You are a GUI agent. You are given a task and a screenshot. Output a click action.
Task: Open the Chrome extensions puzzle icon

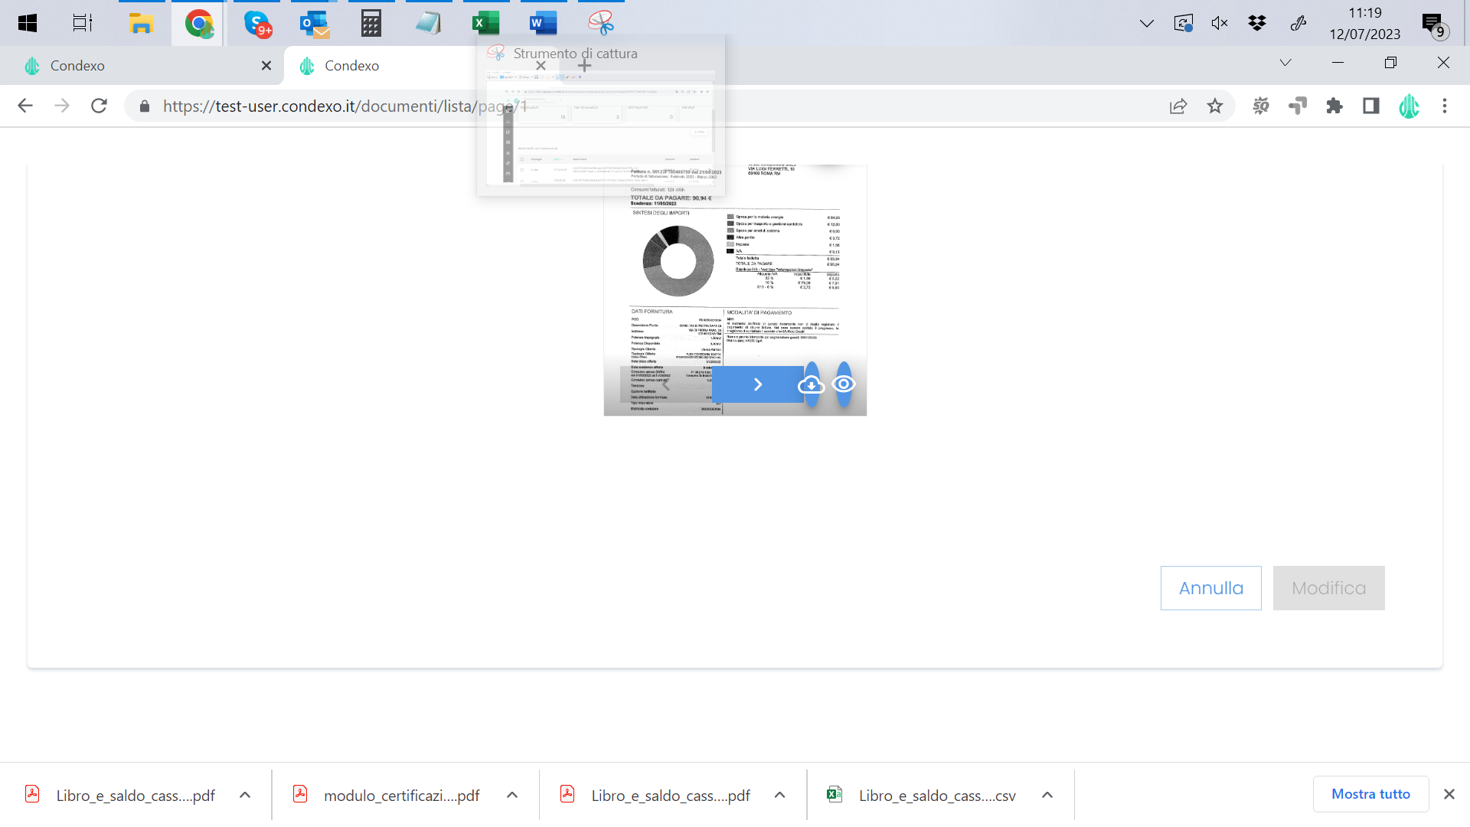pos(1334,106)
